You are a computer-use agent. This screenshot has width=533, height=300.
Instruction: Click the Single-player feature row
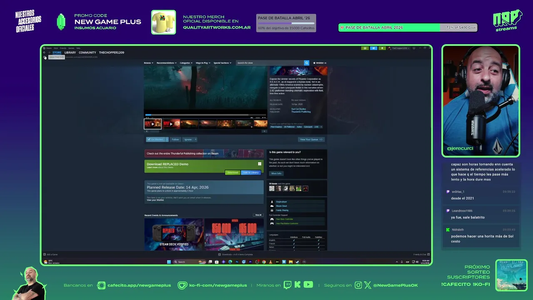point(296,202)
